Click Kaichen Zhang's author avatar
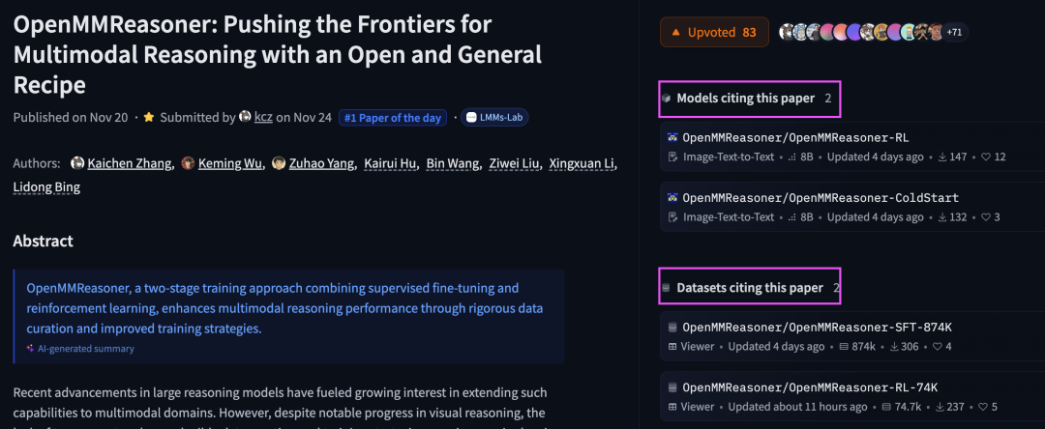Viewport: 1045px width, 429px height. (x=77, y=163)
